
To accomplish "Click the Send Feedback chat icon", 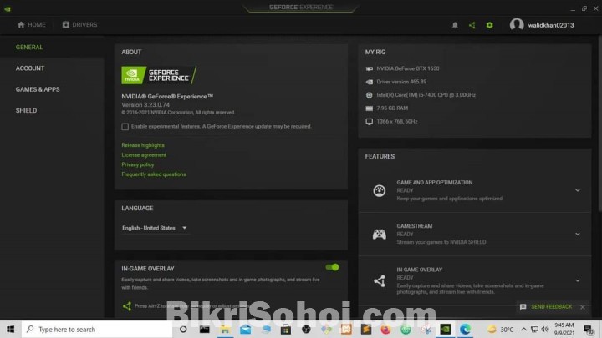I will (x=523, y=307).
